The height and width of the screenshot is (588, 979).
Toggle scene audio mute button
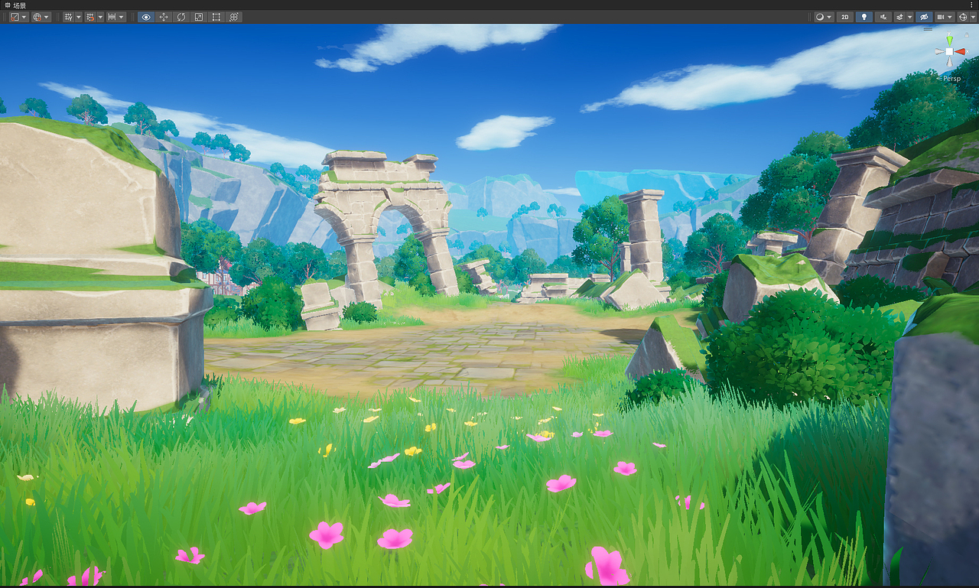click(883, 17)
